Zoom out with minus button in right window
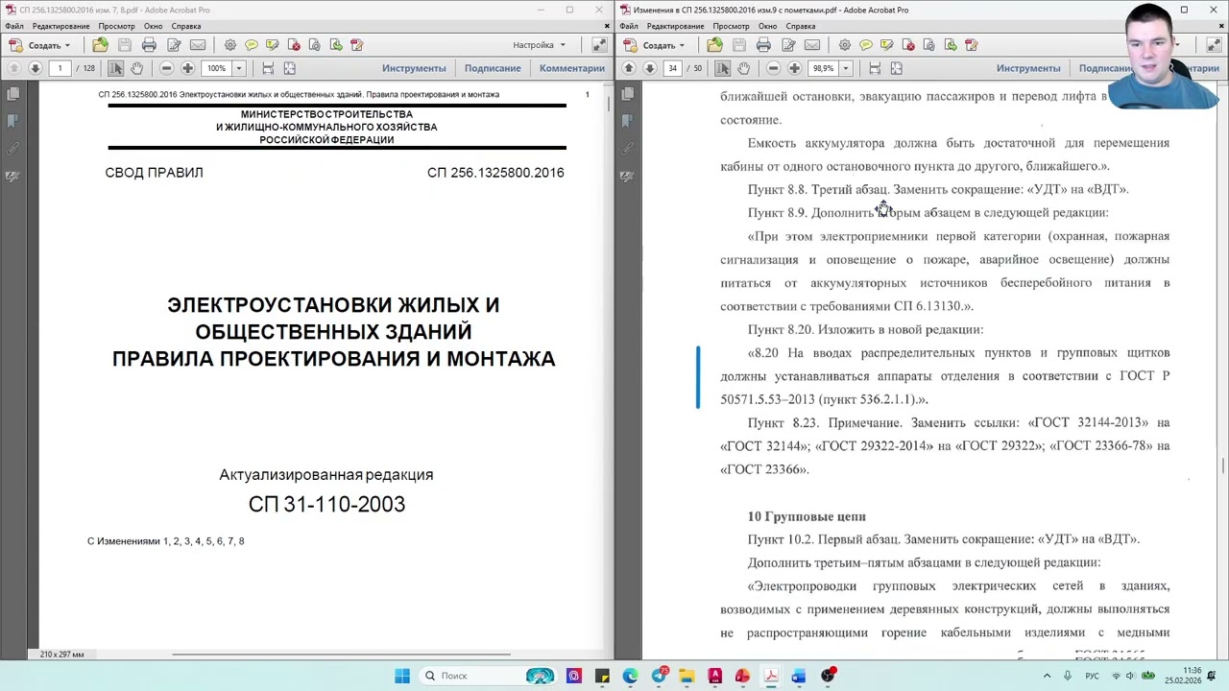The height and width of the screenshot is (691, 1229). [773, 68]
